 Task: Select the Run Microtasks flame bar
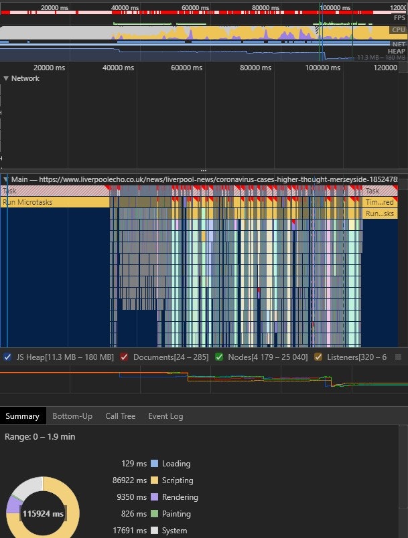(x=54, y=203)
